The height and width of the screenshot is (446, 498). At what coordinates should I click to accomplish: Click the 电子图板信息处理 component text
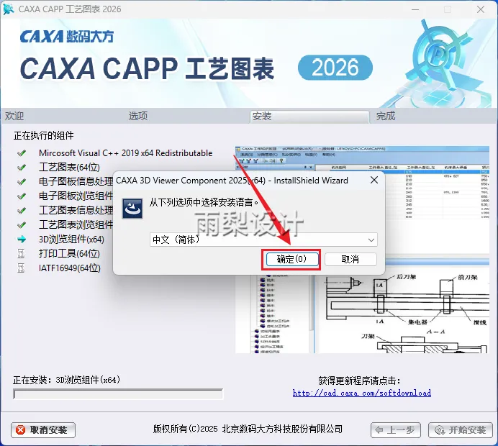coord(76,181)
